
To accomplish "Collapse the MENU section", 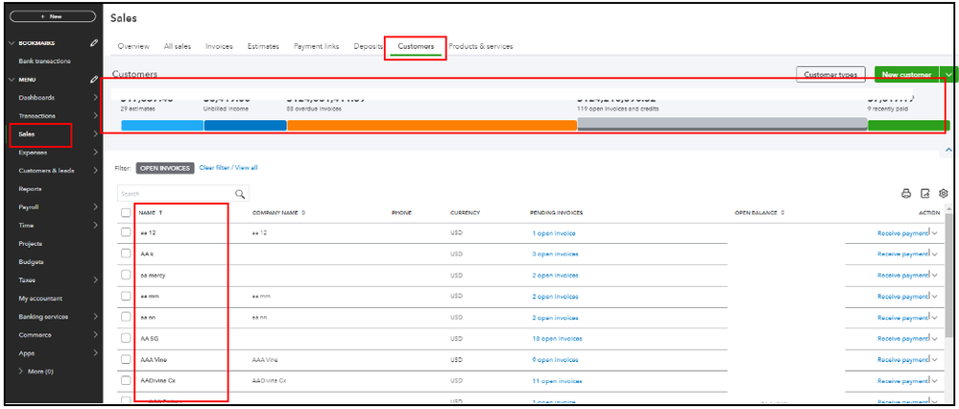I will 12,80.
